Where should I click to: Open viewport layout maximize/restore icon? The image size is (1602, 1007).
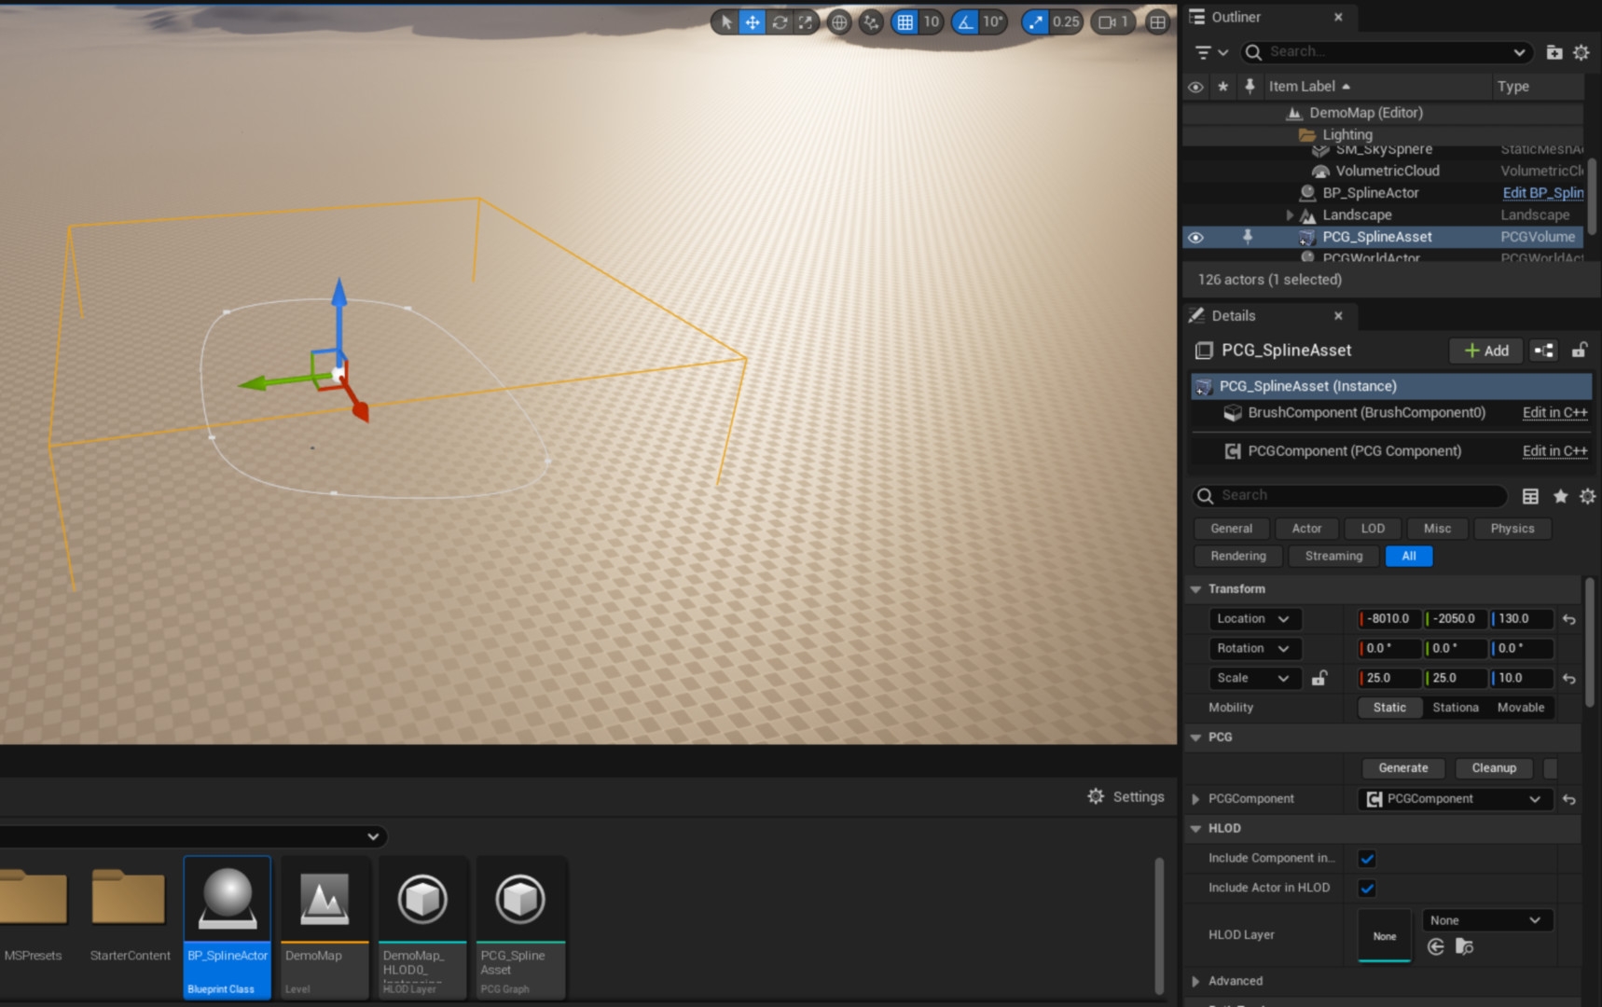[x=1157, y=22]
